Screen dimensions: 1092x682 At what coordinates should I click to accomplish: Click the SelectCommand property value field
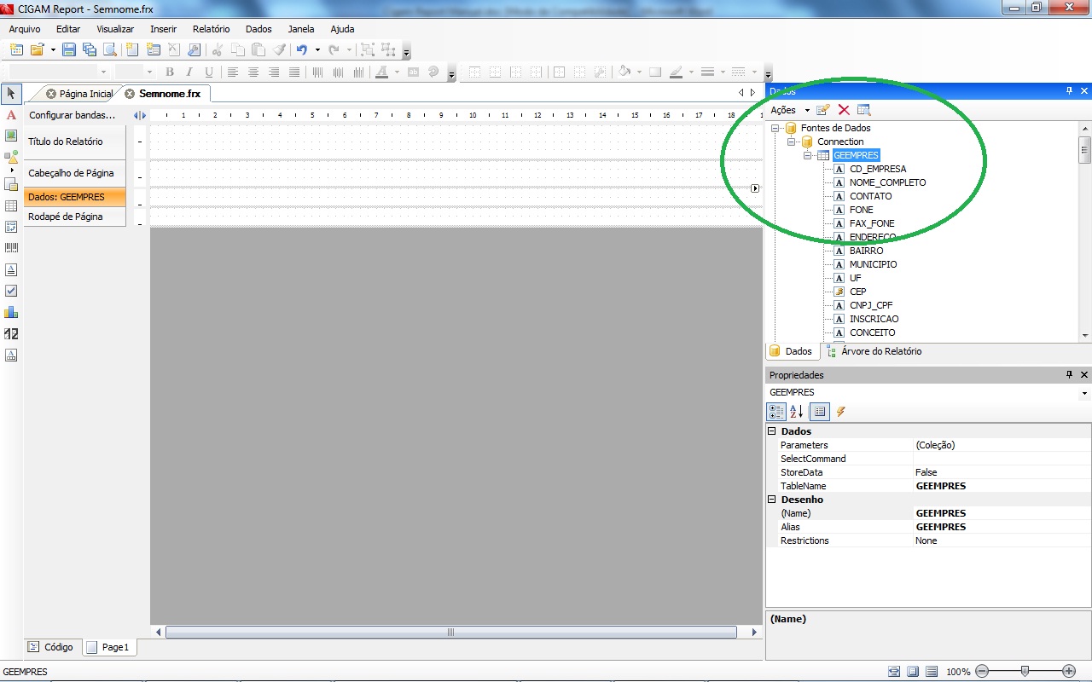tap(1002, 459)
